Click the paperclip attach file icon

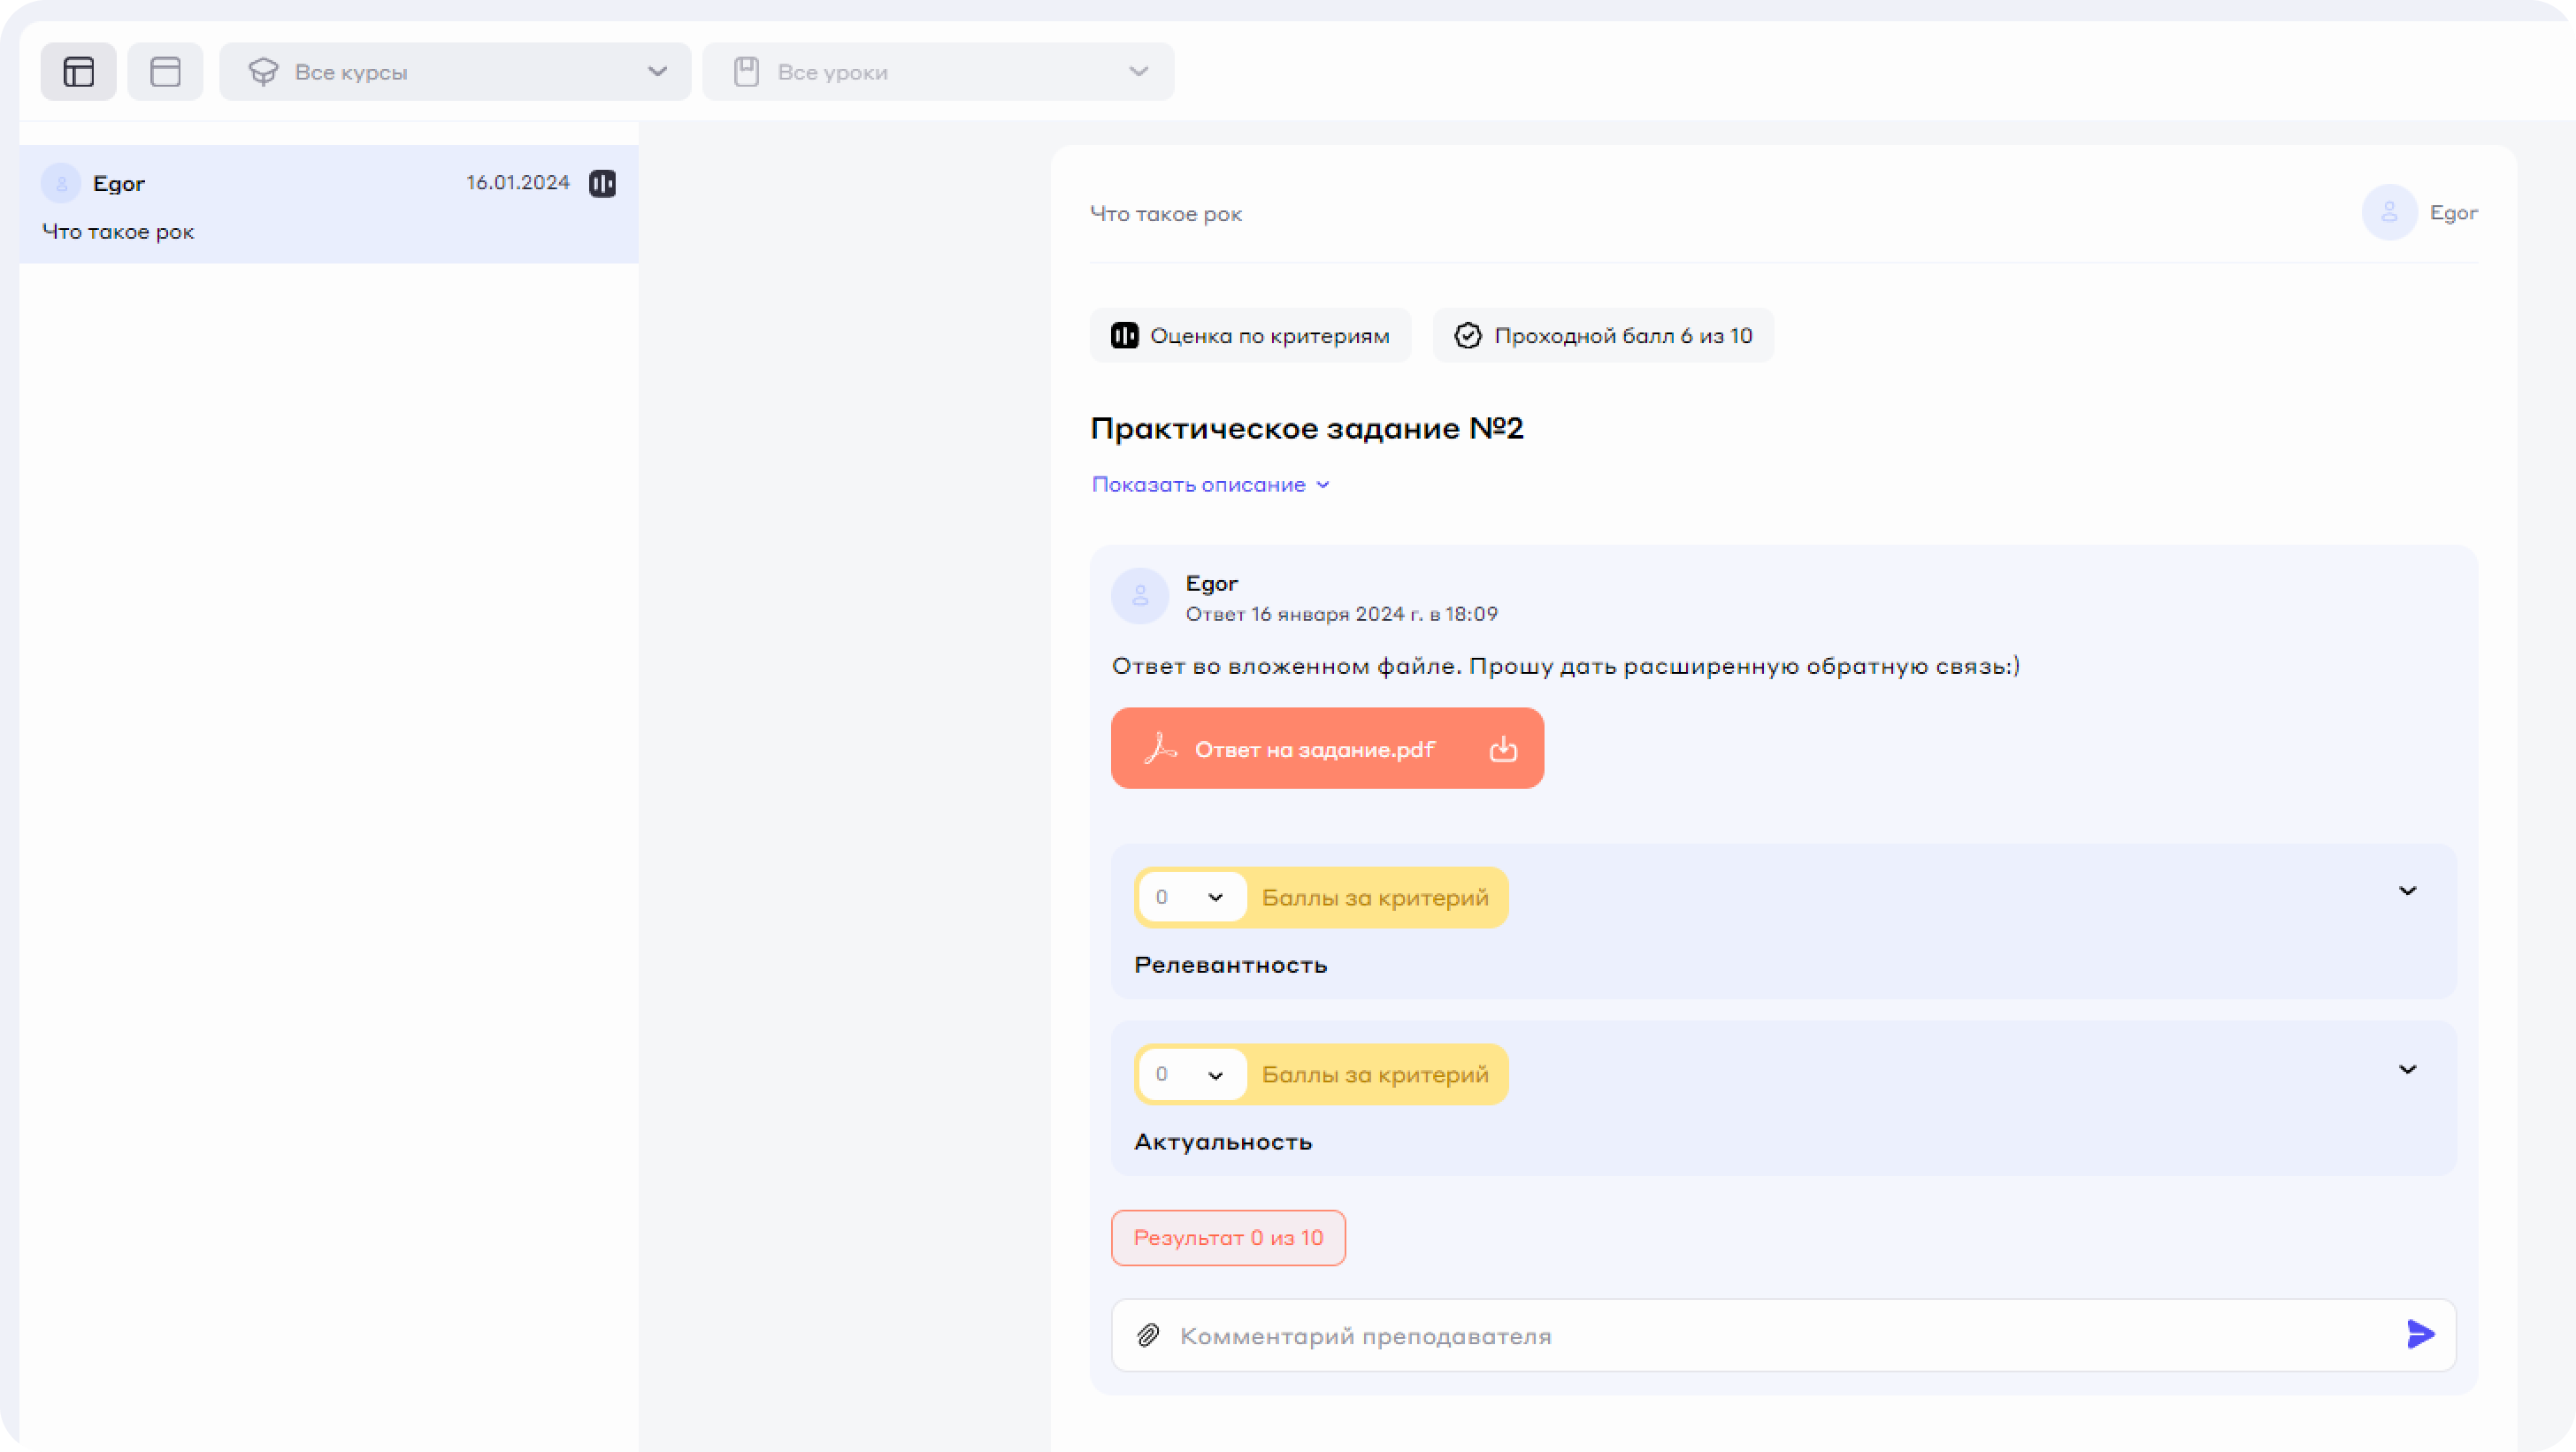(x=1148, y=1335)
